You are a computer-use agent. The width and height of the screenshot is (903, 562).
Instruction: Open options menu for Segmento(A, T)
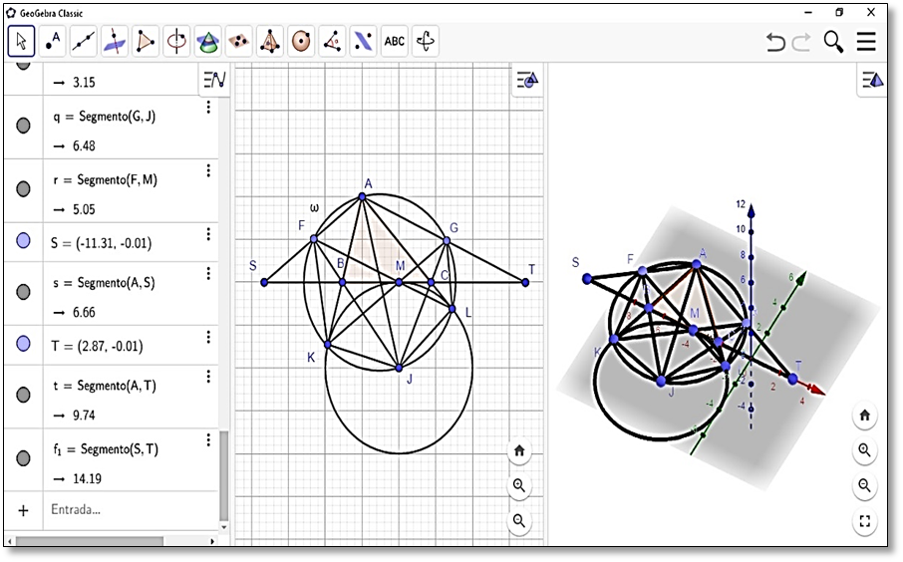(208, 377)
